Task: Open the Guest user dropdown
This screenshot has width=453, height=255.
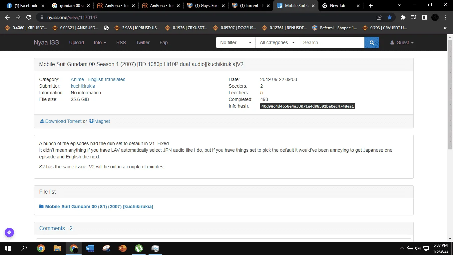Action: point(402,42)
